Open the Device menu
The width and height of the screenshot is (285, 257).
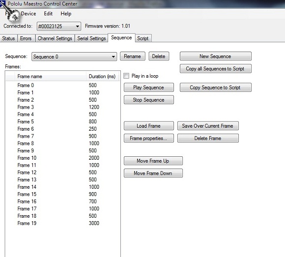click(x=28, y=14)
